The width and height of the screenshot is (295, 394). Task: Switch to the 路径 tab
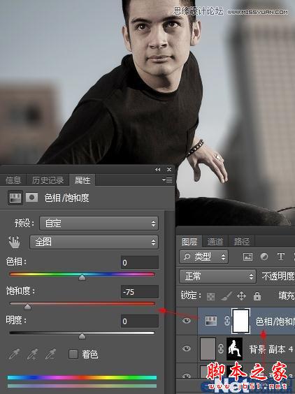242,242
